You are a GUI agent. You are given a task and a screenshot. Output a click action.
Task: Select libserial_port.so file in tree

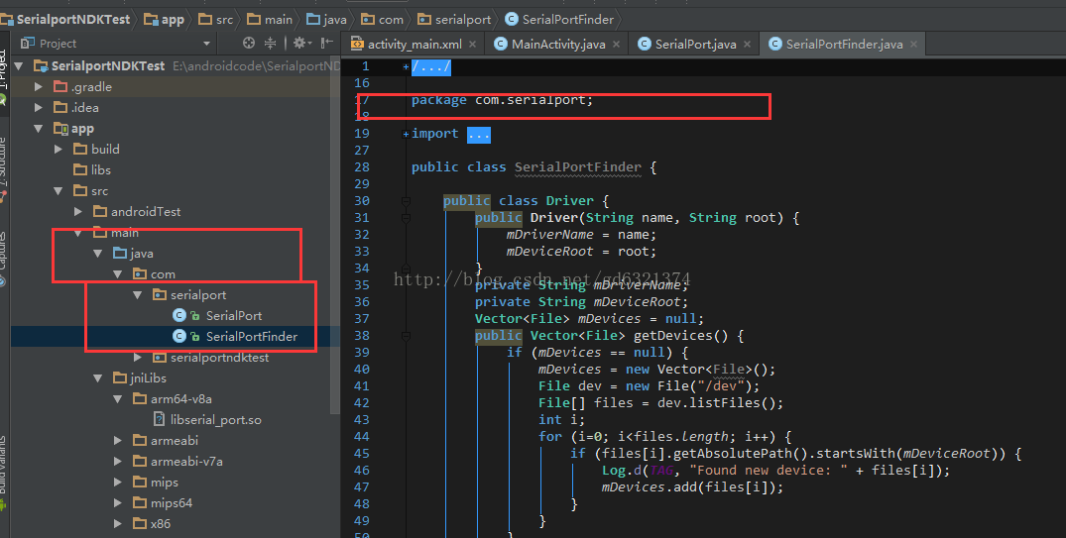click(x=215, y=420)
